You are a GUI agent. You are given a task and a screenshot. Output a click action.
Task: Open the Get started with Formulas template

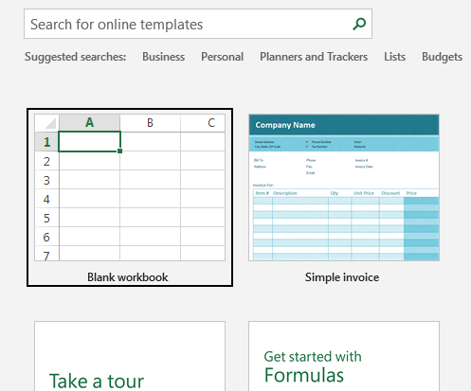(344, 356)
